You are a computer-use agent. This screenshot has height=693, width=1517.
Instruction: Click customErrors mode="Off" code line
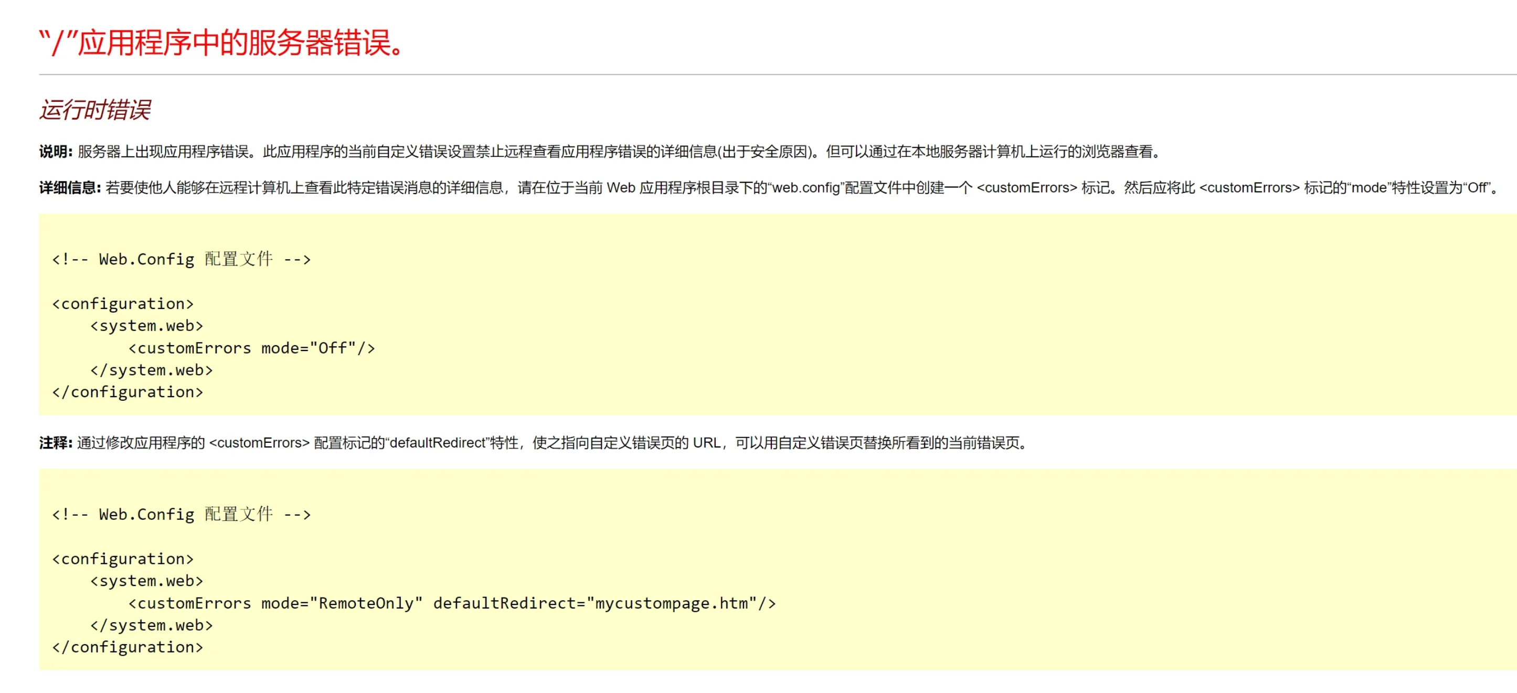(251, 348)
